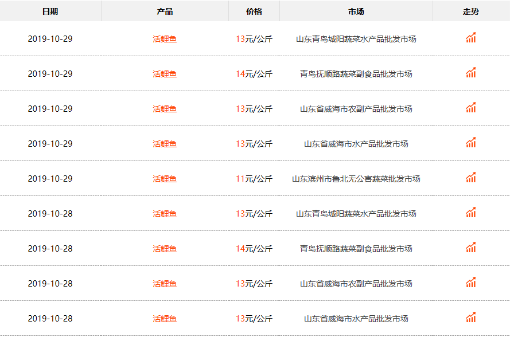Click trend icon for 山东滨州市鲁北无公害蔬菜 market row
The height and width of the screenshot is (337, 510).
pos(470,178)
